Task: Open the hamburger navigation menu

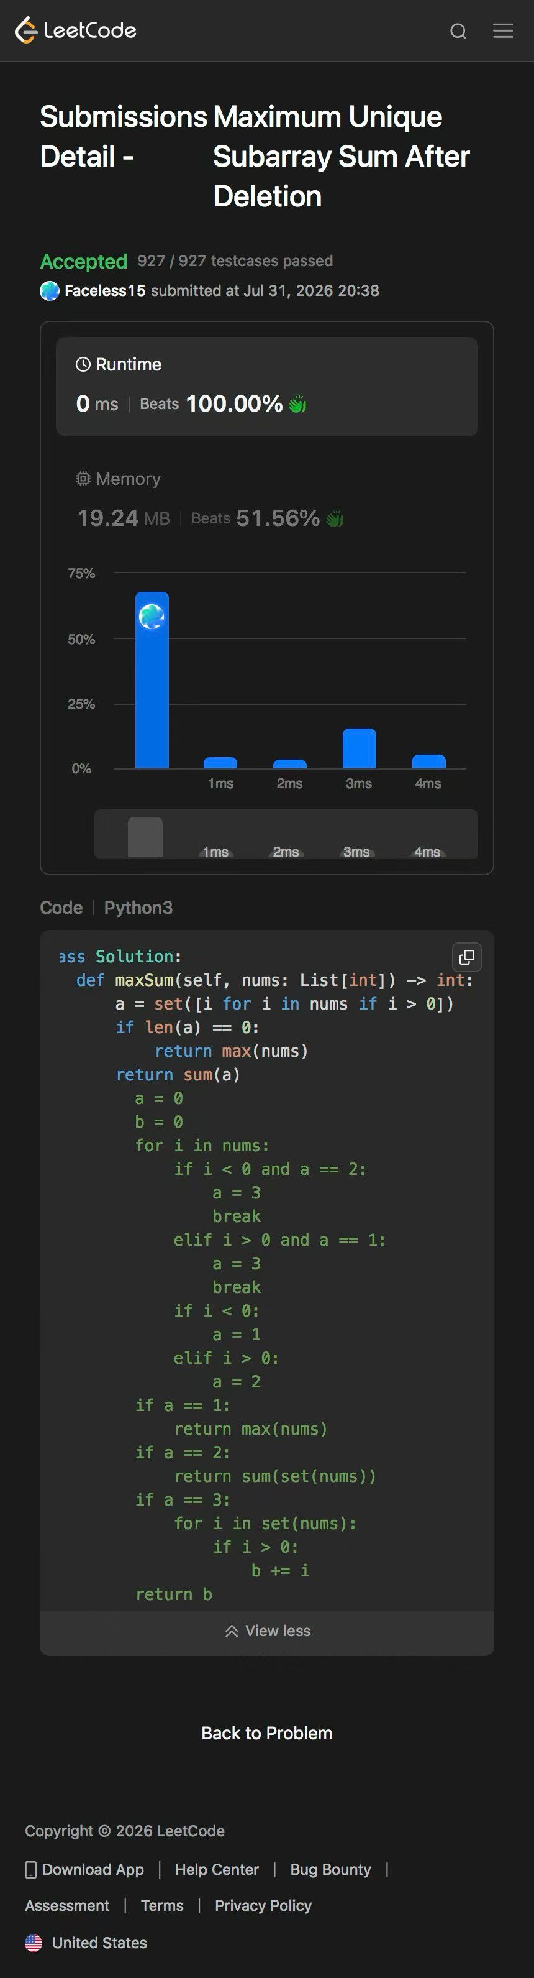Action: pyautogui.click(x=502, y=30)
